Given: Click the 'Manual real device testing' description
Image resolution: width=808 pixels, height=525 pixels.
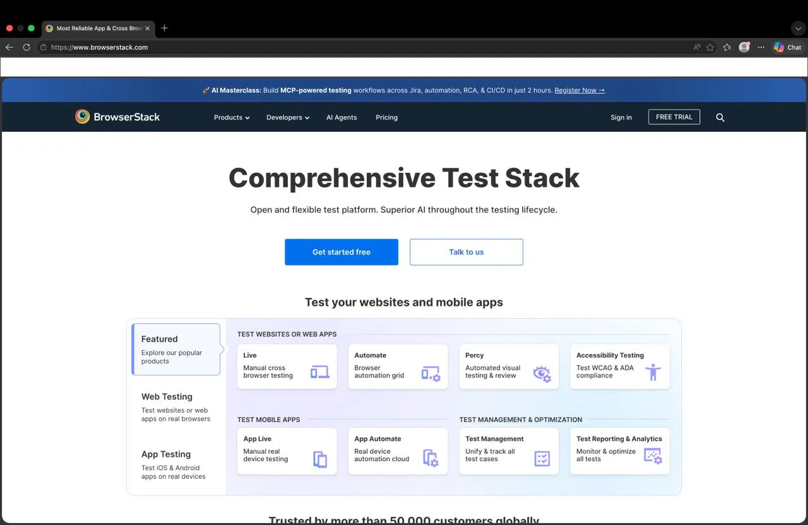Looking at the screenshot, I should (x=266, y=455).
